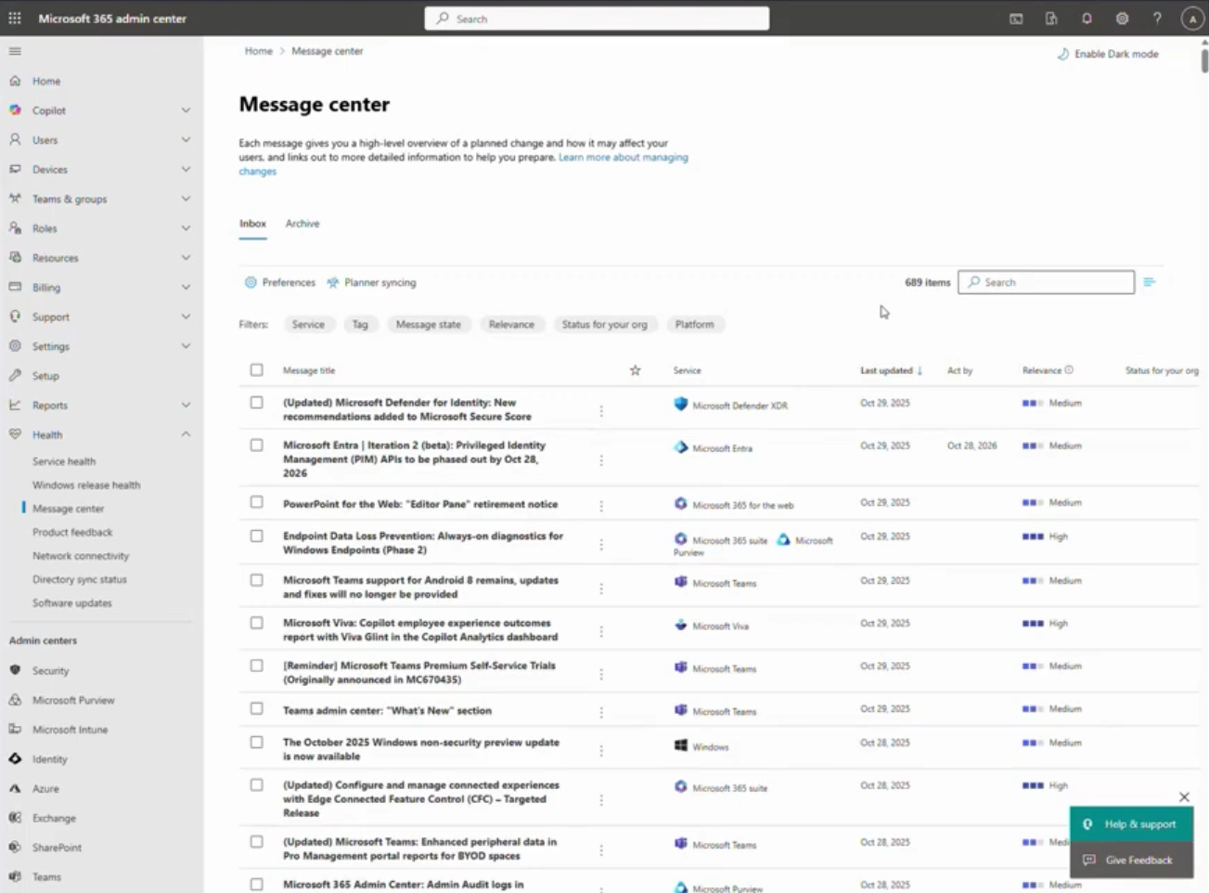The height and width of the screenshot is (893, 1209).
Task: Enable Dark mode
Action: 1108,54
